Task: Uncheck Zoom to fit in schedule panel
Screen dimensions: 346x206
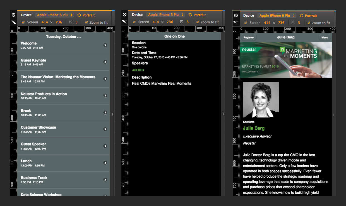Action: pyautogui.click(x=86, y=22)
